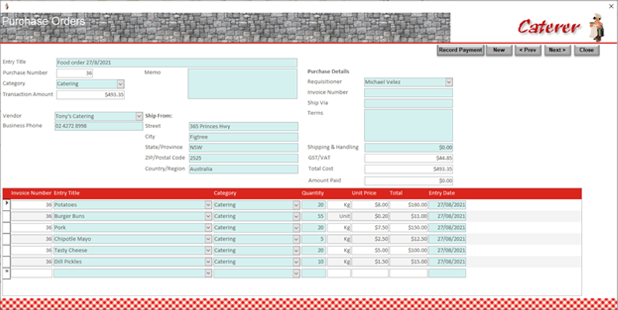Screen dimensions: 618x310
Task: Click the Total Cost field on the right
Action: click(x=409, y=169)
